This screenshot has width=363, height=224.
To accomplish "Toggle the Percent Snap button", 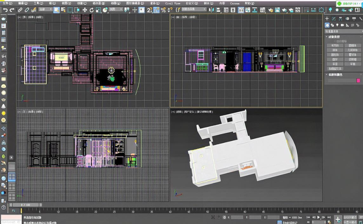I will pyautogui.click(x=163, y=10).
